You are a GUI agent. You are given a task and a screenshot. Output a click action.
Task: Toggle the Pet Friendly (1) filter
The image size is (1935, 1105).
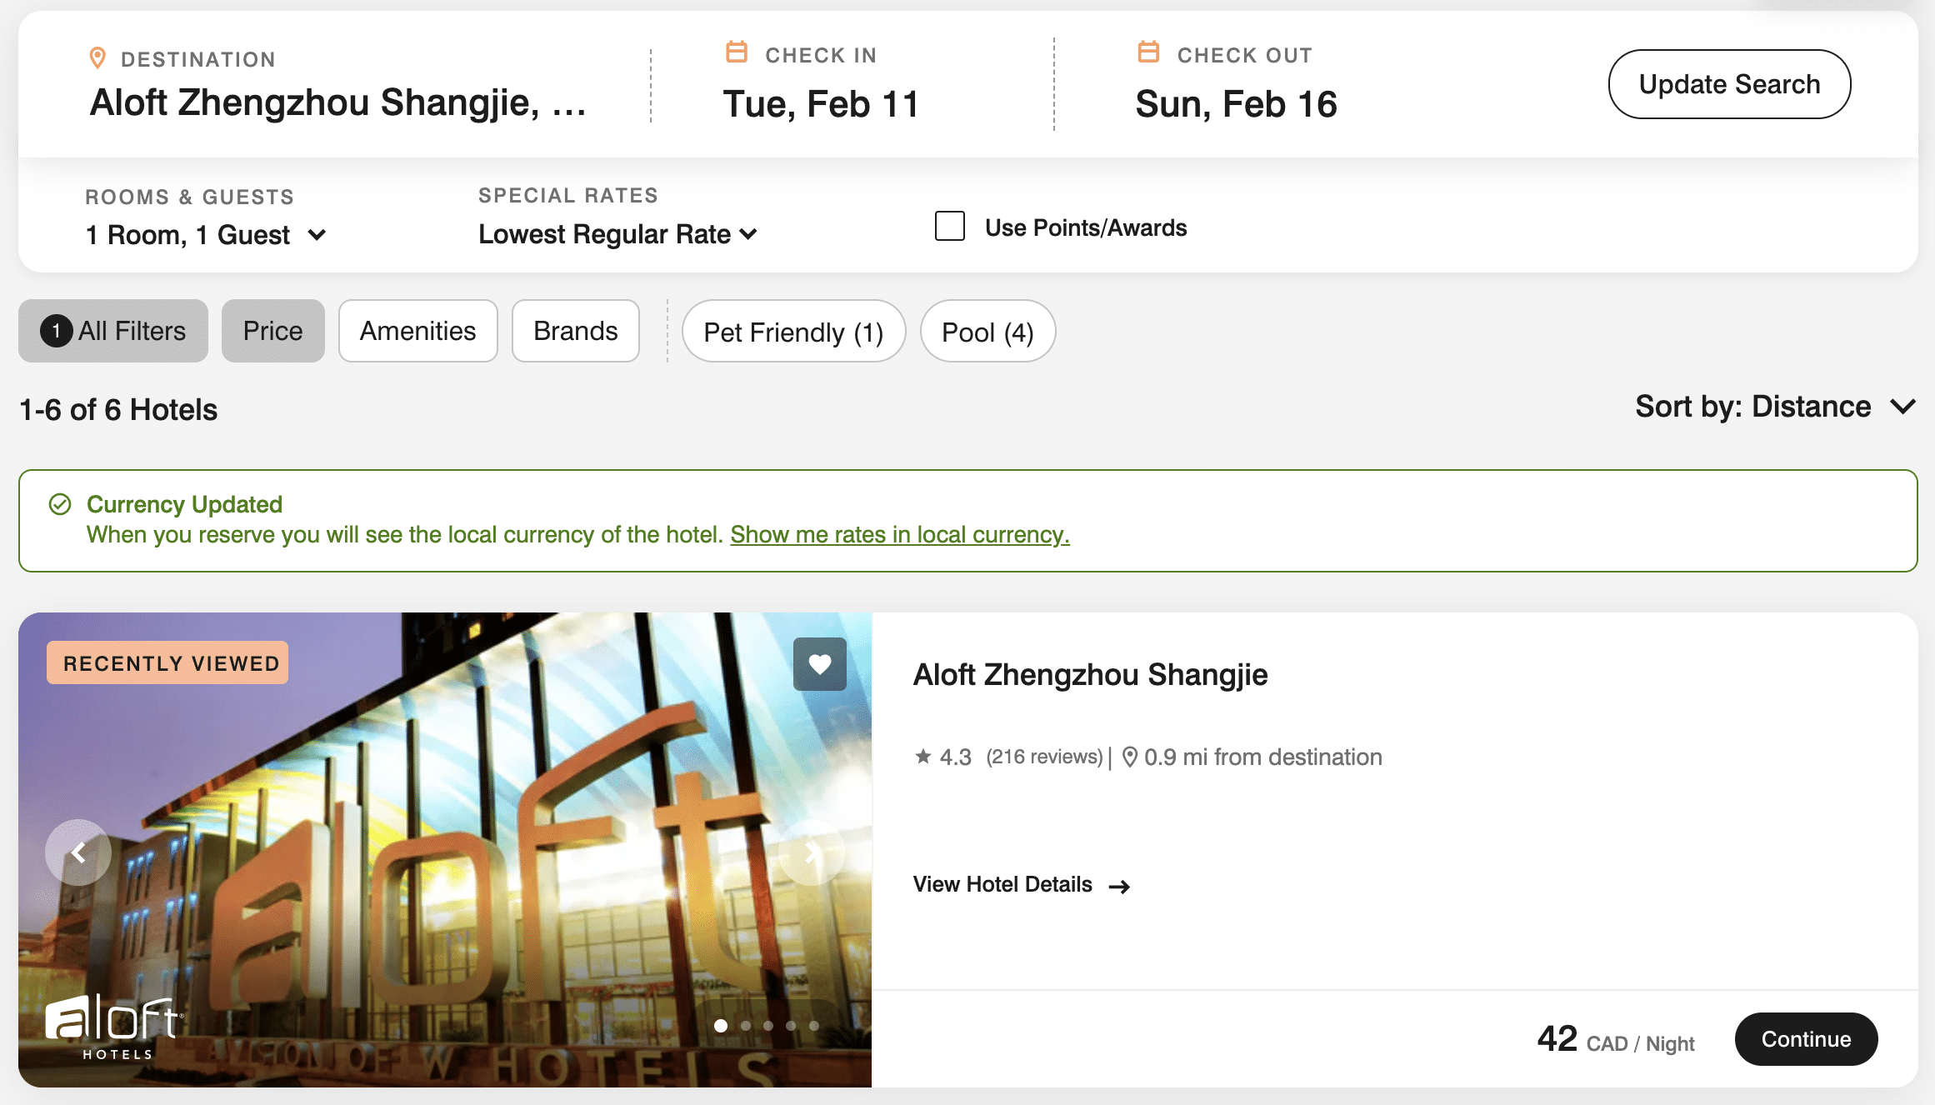coord(792,332)
